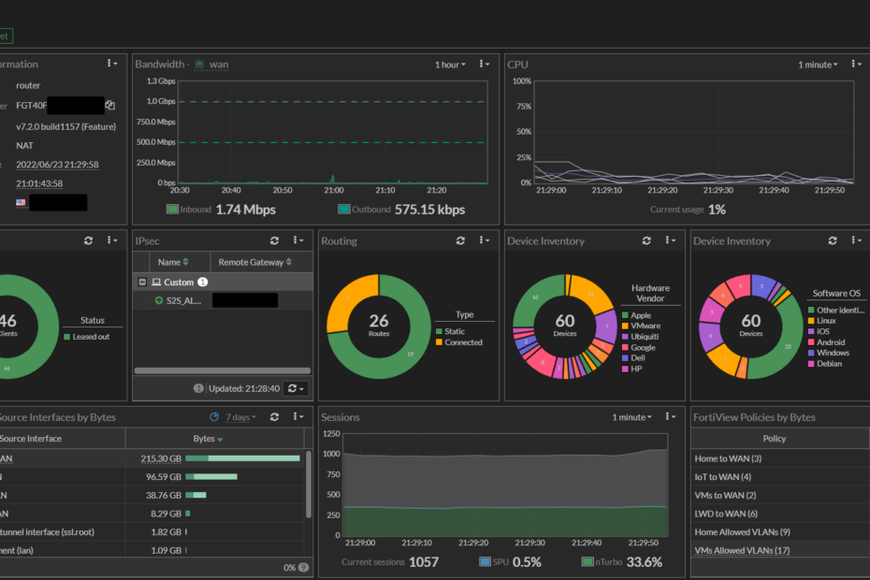Sort IPsec table by Name column
The width and height of the screenshot is (870, 580).
tap(172, 263)
